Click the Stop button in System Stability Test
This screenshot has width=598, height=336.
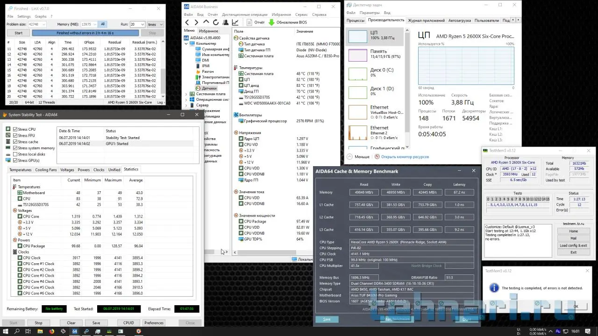(x=38, y=323)
